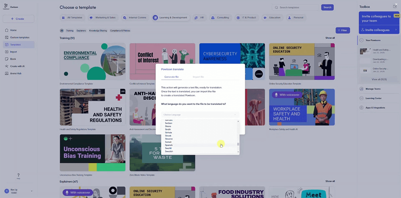Click Show all for Explainers

(x=330, y=181)
